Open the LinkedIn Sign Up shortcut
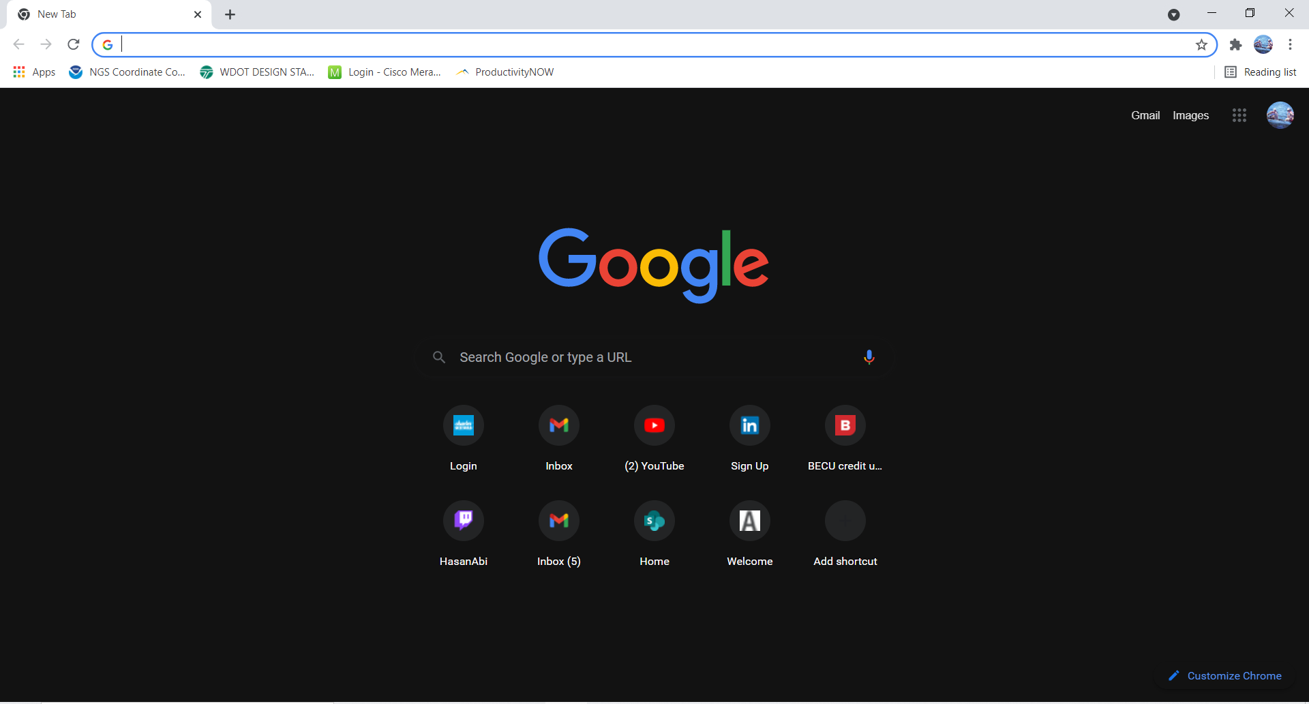 750,439
